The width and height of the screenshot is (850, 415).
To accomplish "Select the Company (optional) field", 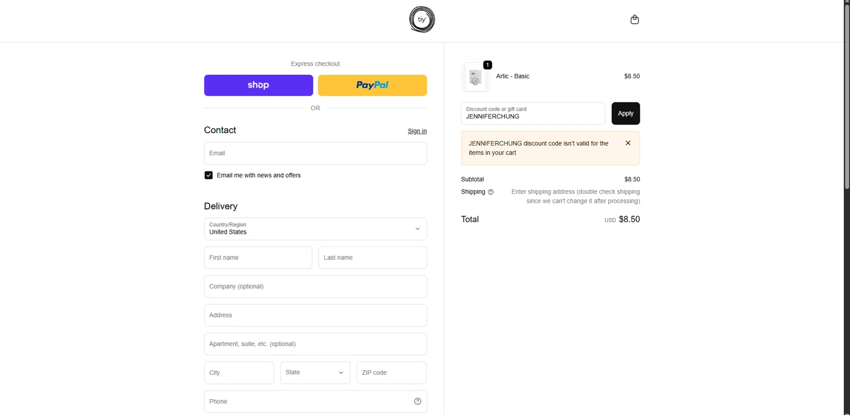I will click(x=315, y=286).
